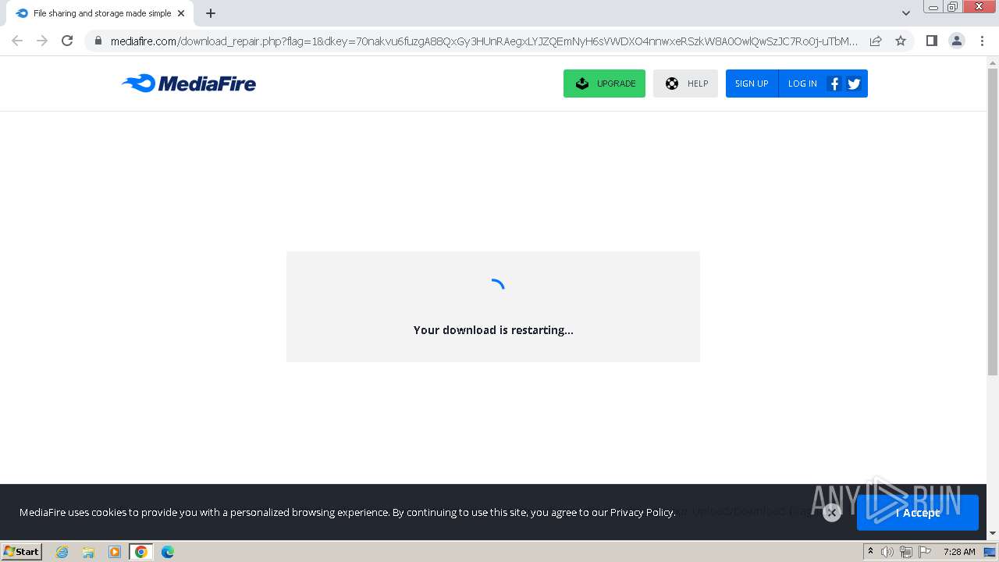Launch Internet Explorer from taskbar
Screen dimensions: 999x562
(x=62, y=552)
